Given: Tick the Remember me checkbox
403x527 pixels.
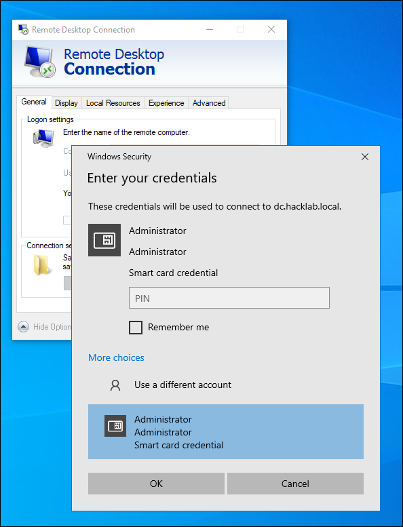Looking at the screenshot, I should click(x=136, y=327).
